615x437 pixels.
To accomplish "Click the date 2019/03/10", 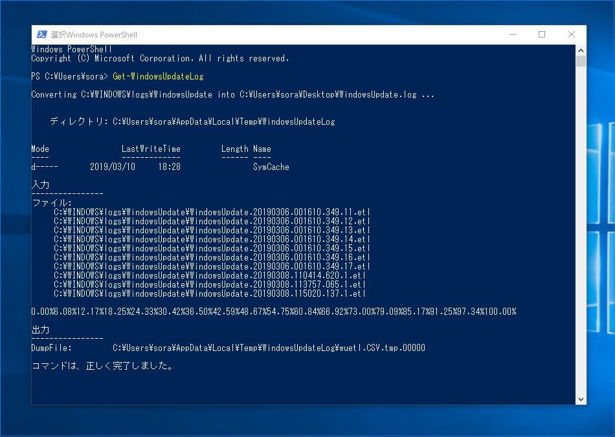I will tap(113, 167).
